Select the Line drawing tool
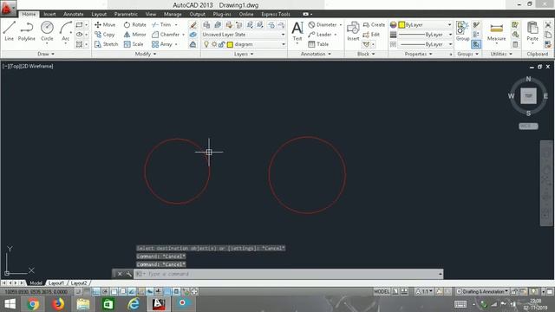Image resolution: width=555 pixels, height=312 pixels. (10, 31)
